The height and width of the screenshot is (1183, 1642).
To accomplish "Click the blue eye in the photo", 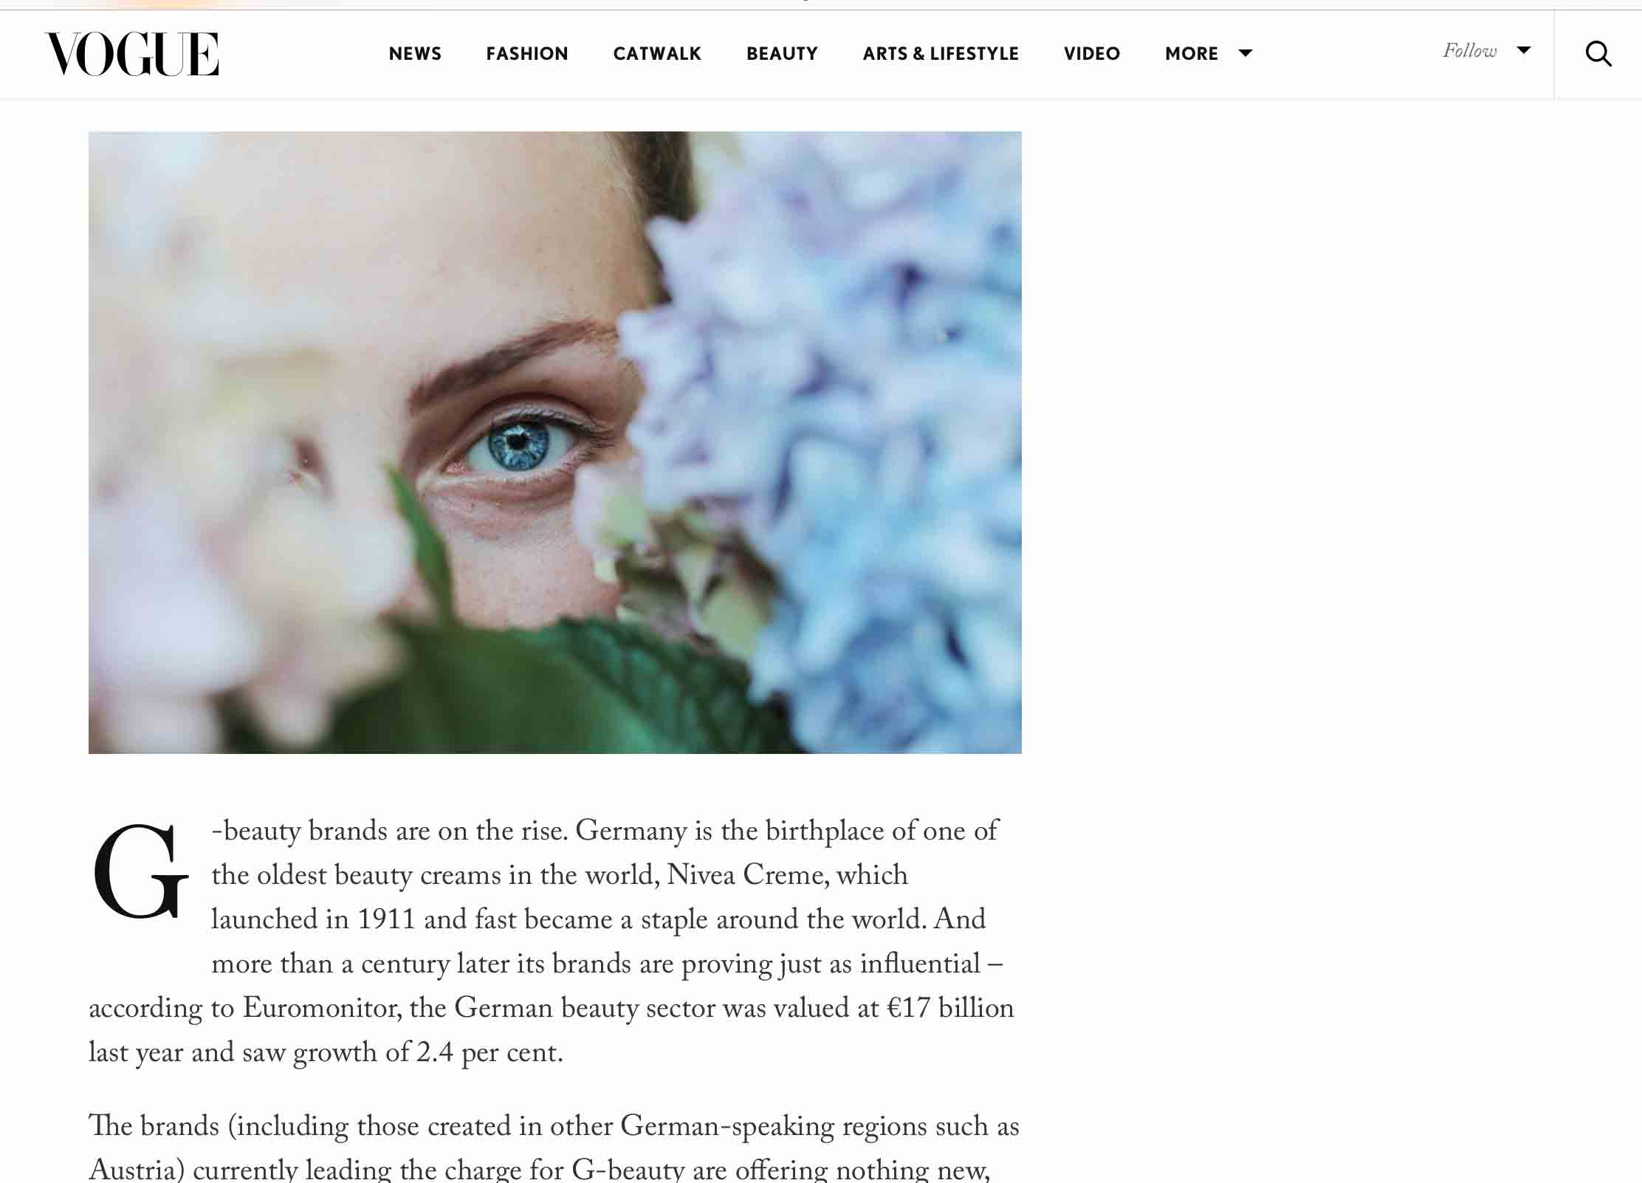I will tap(519, 444).
